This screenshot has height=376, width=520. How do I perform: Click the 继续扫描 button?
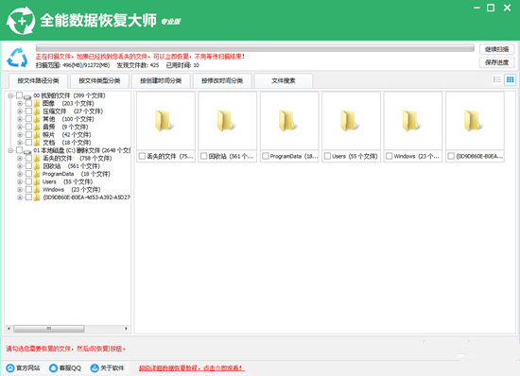pyautogui.click(x=496, y=49)
